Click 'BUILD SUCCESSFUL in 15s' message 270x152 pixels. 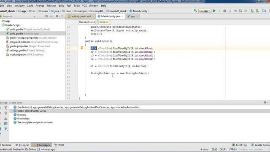[32, 111]
